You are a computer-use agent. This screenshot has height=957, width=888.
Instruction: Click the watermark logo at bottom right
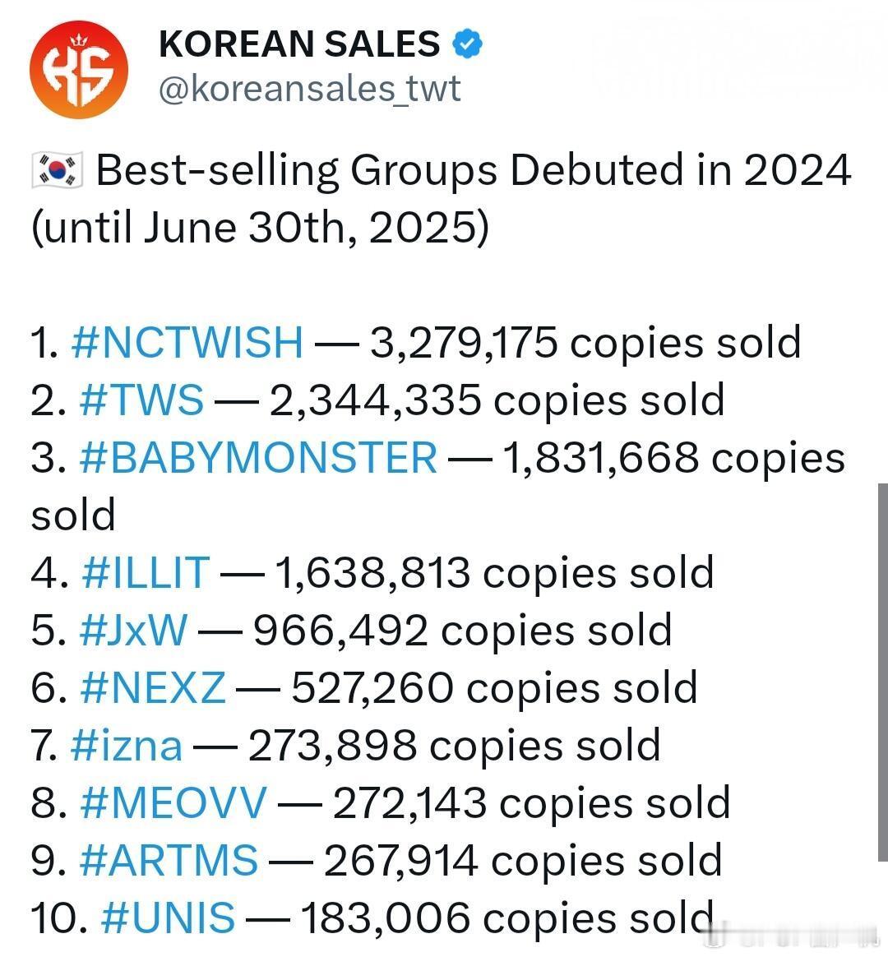click(790, 936)
